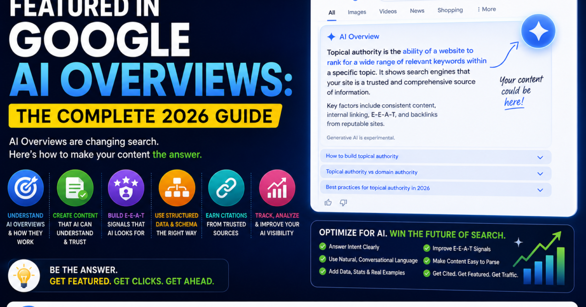Give the AI Overview a thumbs up
The height and width of the screenshot is (307, 586).
328,202
